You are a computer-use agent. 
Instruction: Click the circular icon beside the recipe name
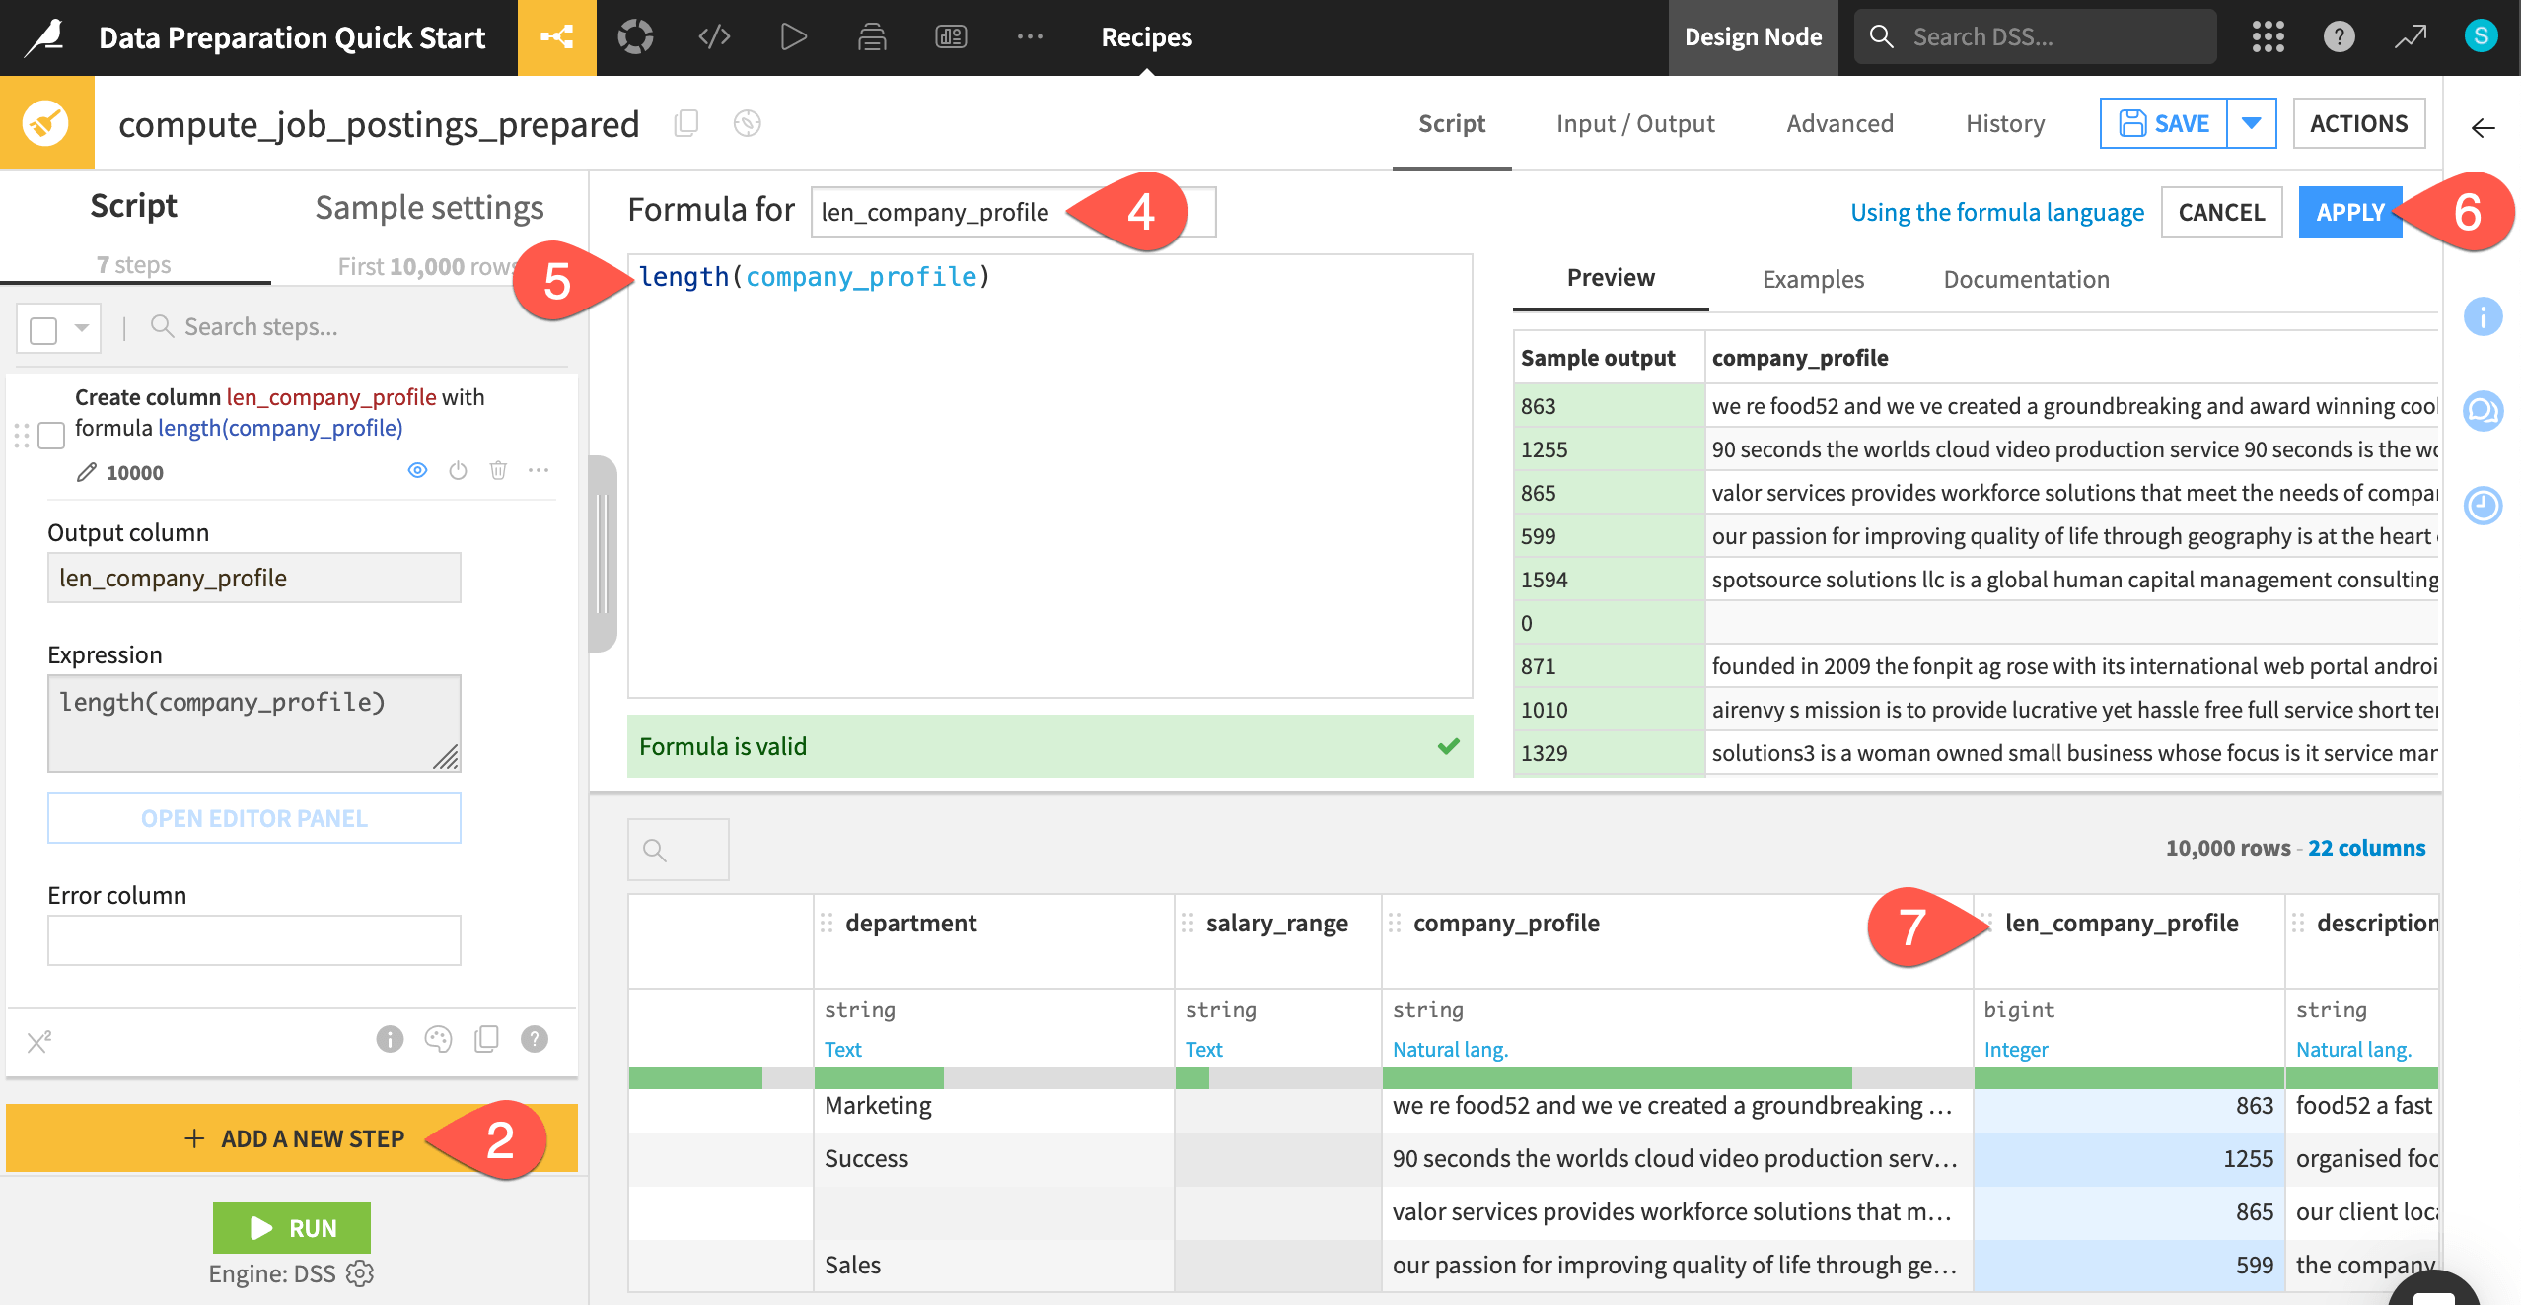point(747,124)
